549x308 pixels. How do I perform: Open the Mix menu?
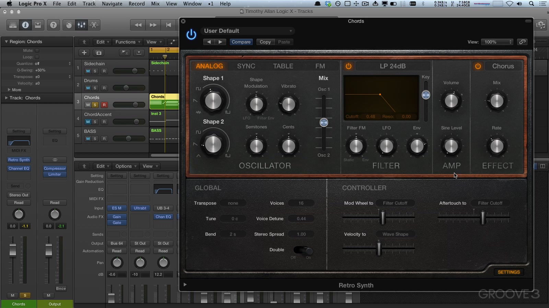pos(155,4)
